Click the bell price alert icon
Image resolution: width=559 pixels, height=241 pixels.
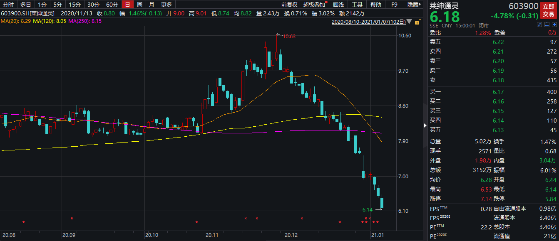[547, 25]
